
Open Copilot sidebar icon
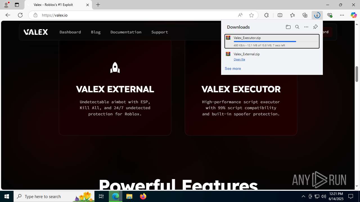pyautogui.click(x=354, y=15)
